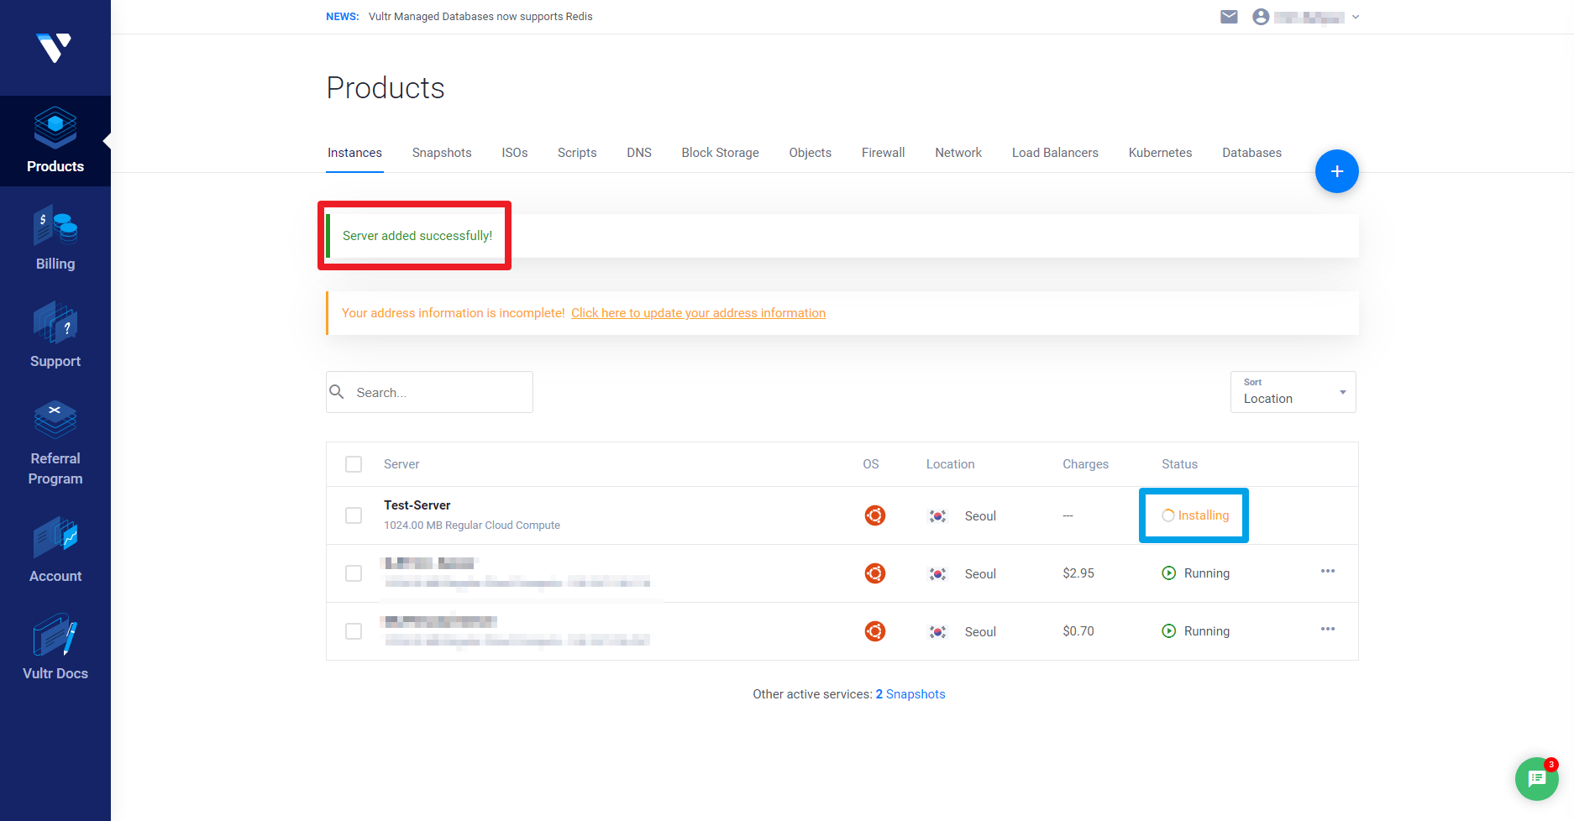Click Seoul location in Test-Server row
Image resolution: width=1574 pixels, height=821 pixels.
[x=980, y=516]
